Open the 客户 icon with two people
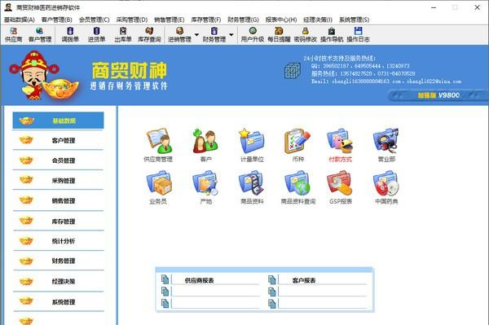This screenshot has height=325, width=489. click(x=205, y=145)
